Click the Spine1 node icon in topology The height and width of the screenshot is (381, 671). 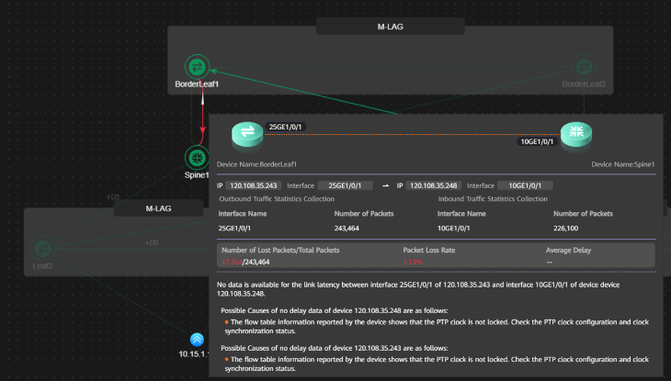tap(197, 158)
